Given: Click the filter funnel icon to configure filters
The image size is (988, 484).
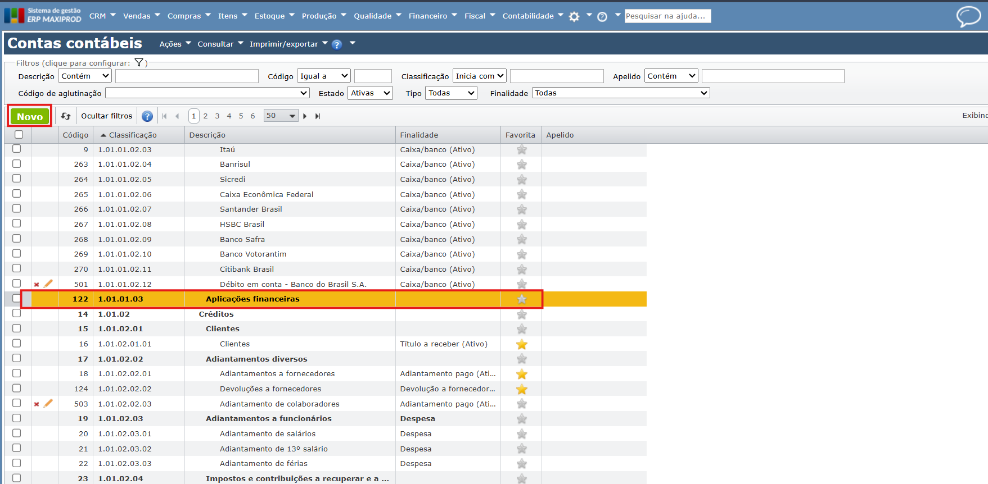Looking at the screenshot, I should [139, 63].
